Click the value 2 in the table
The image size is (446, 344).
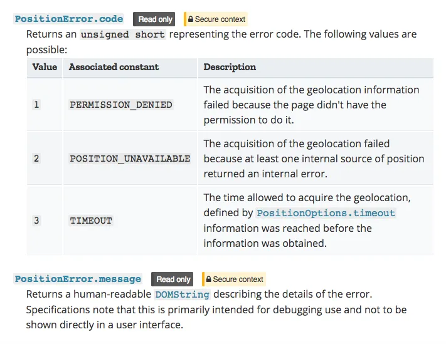tap(36, 159)
